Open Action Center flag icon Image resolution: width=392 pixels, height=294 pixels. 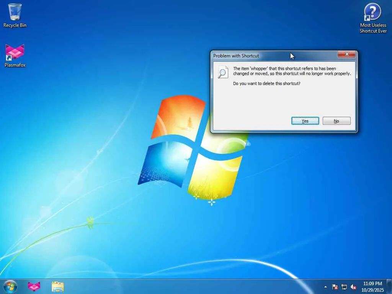[x=335, y=287]
